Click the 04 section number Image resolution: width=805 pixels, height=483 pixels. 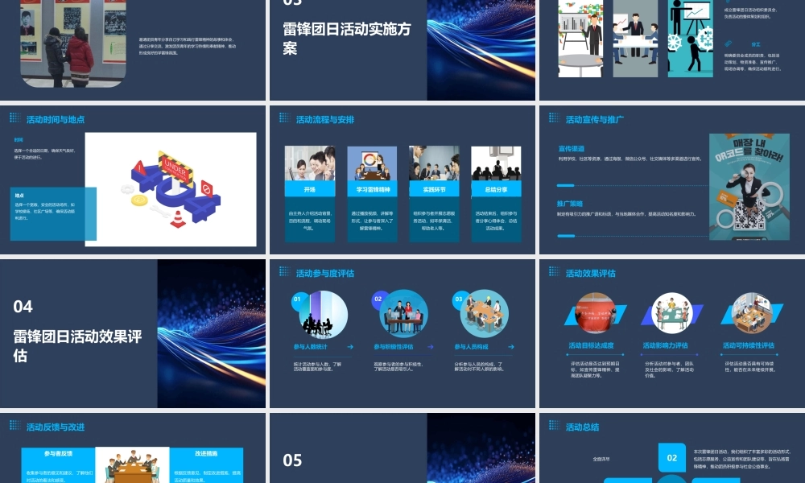[x=23, y=307]
